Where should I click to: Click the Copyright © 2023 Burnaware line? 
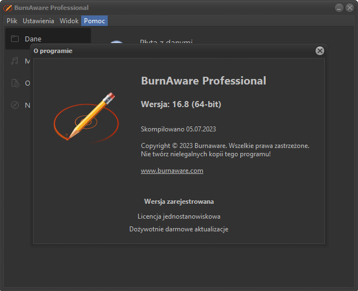(225, 146)
